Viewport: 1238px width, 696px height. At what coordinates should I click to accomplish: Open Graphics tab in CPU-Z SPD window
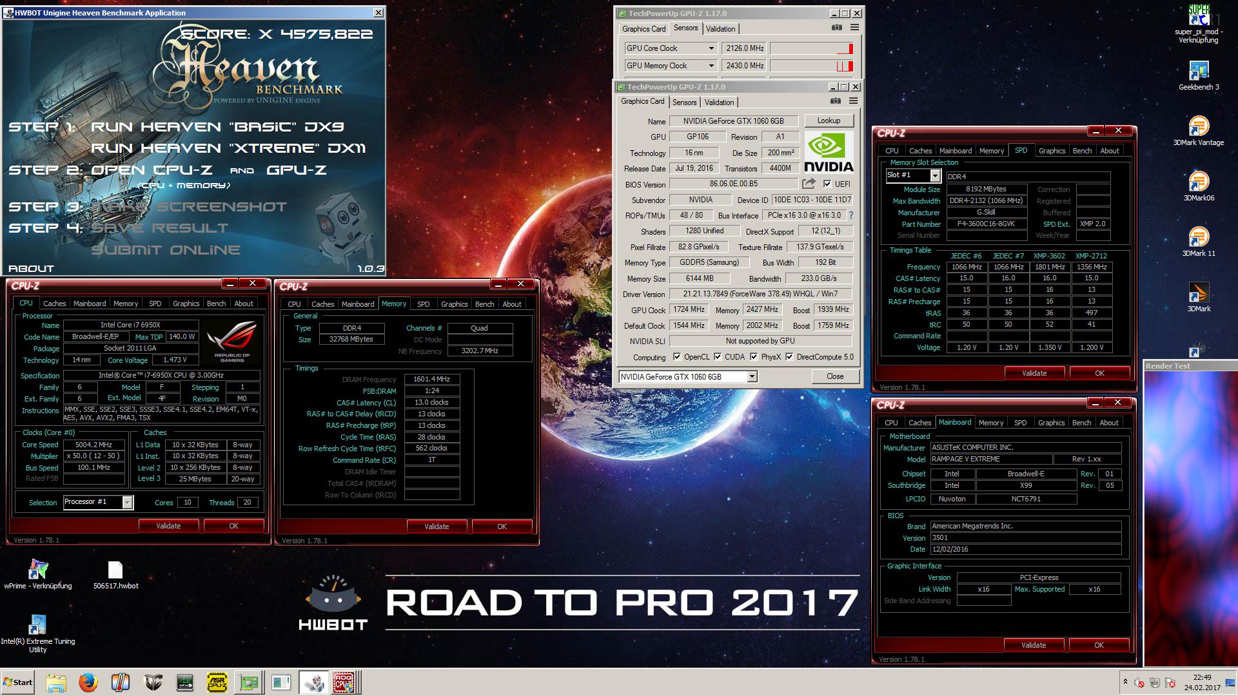point(1052,151)
